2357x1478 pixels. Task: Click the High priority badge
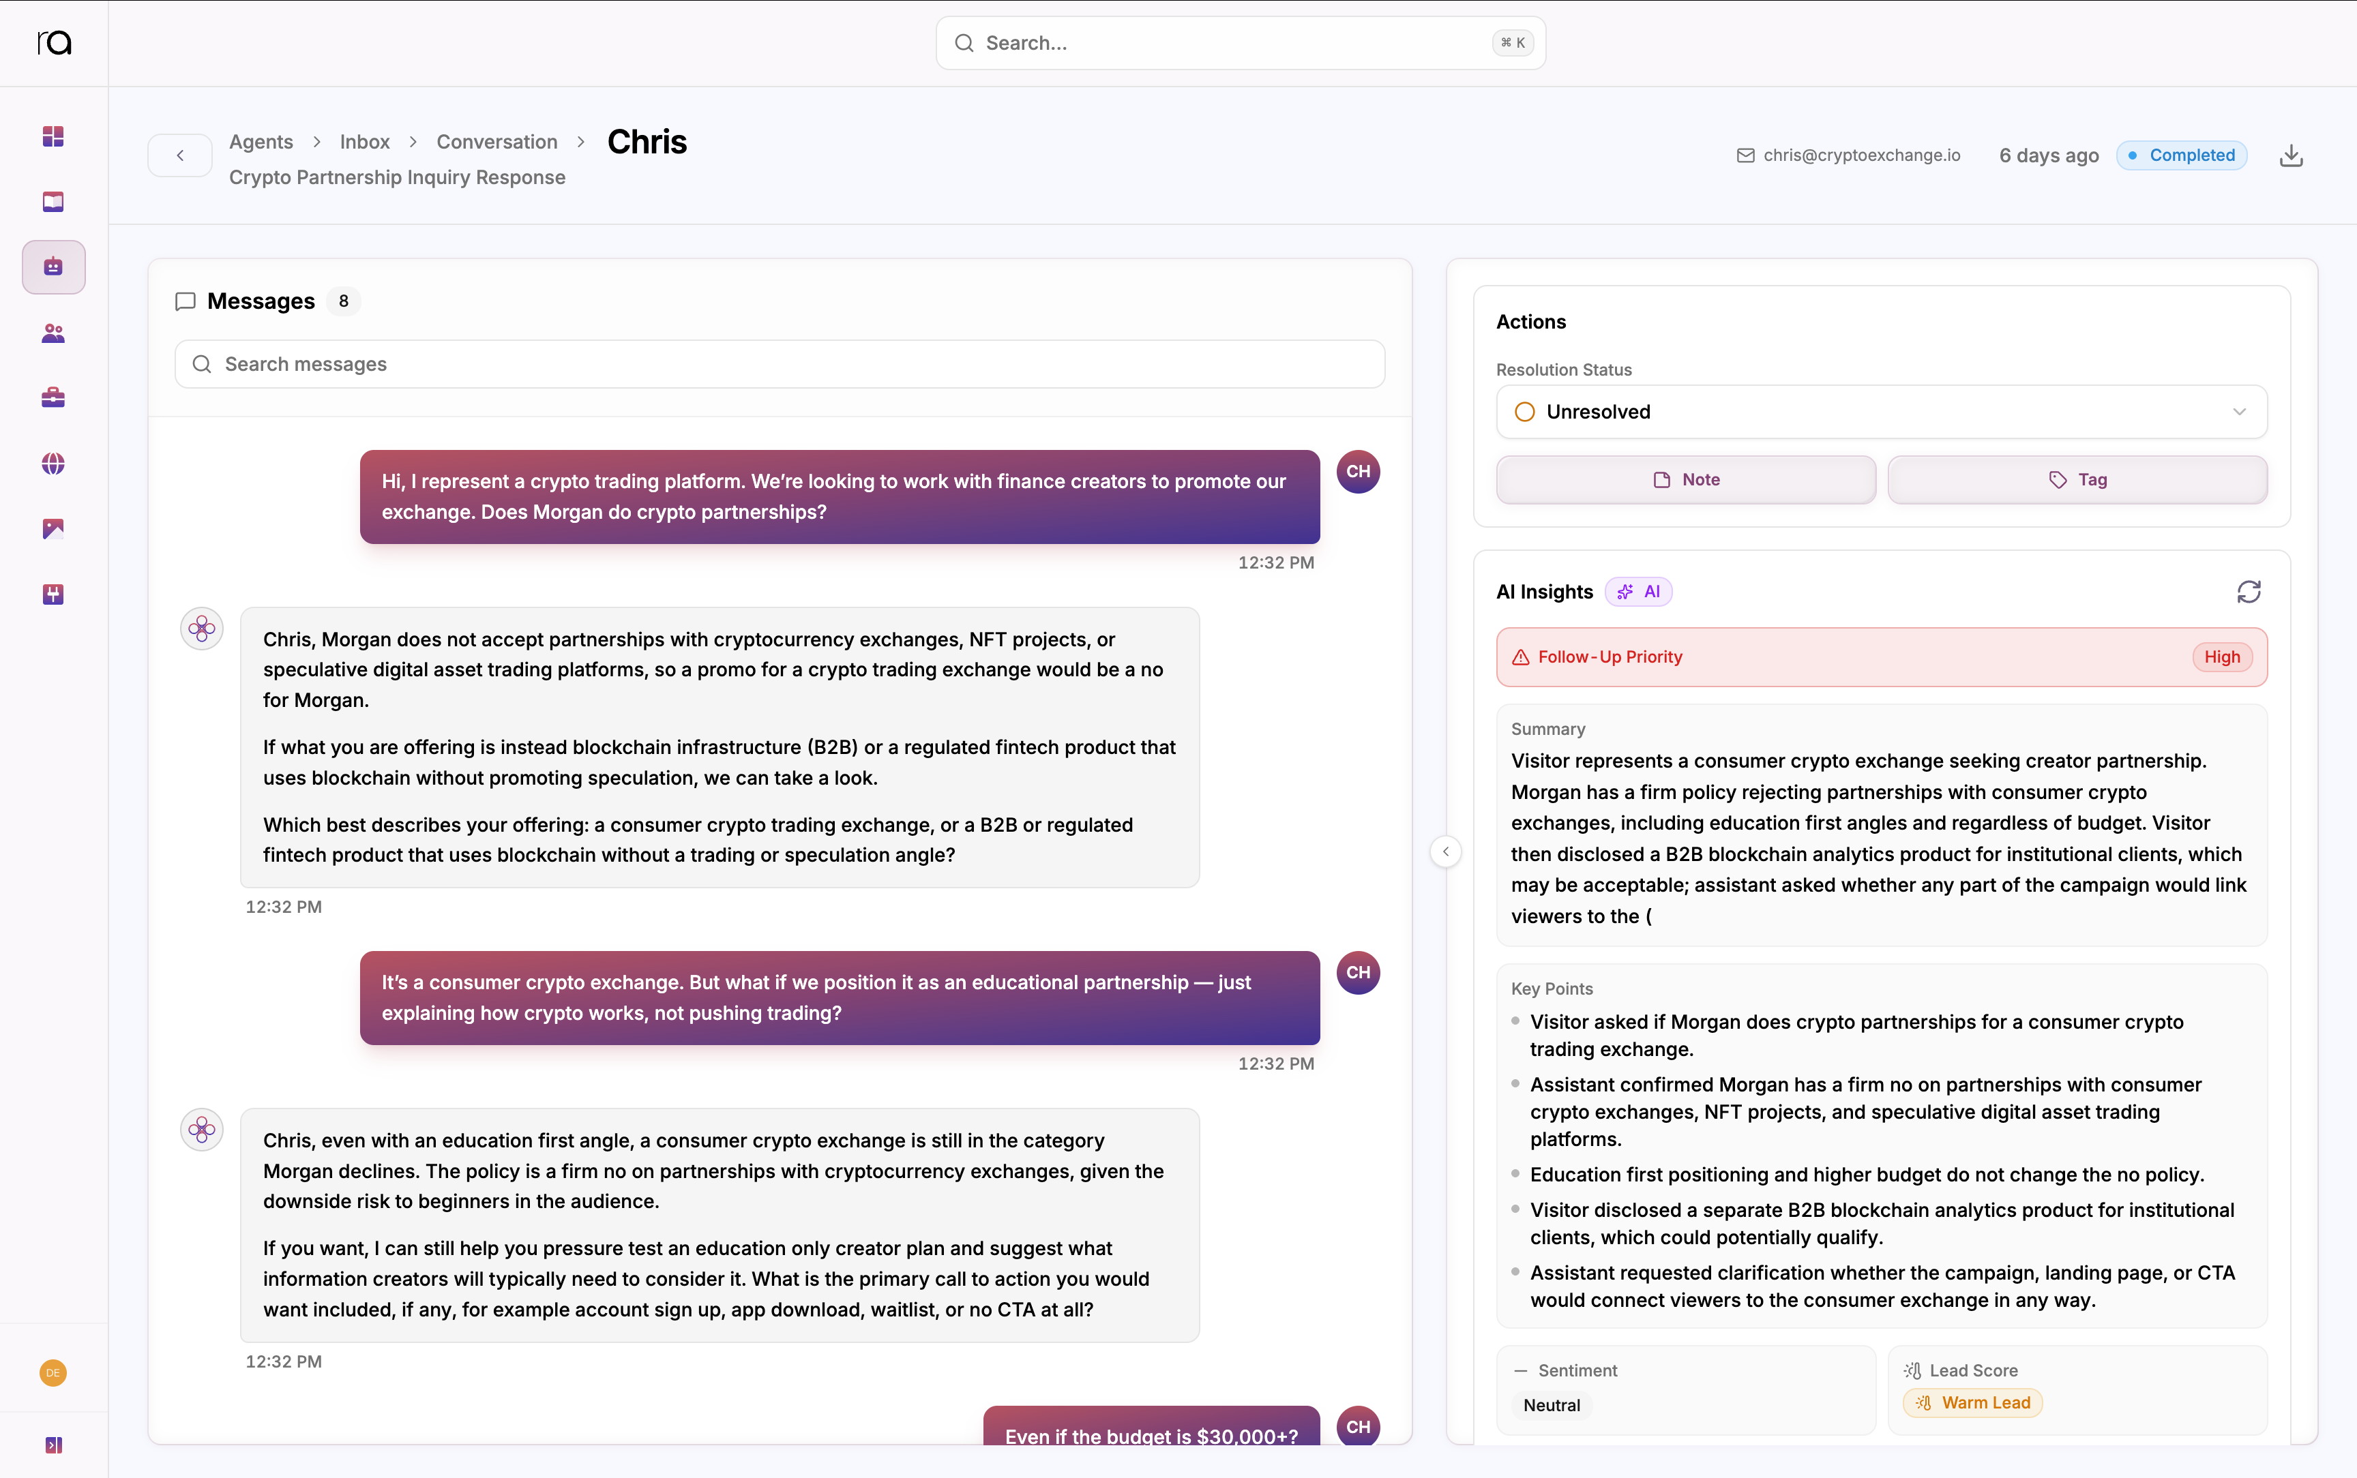click(x=2221, y=657)
